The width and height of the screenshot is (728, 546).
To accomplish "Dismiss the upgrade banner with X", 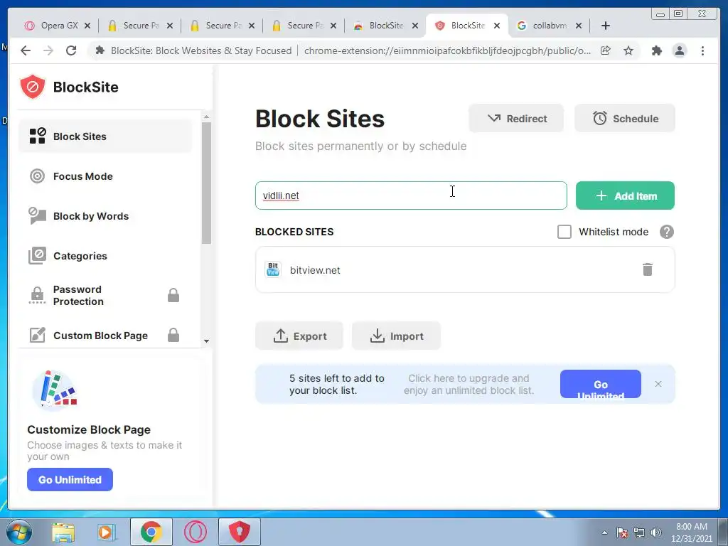I will click(658, 384).
